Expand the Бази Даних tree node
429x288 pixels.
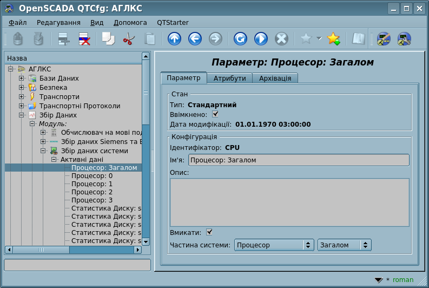click(22, 78)
